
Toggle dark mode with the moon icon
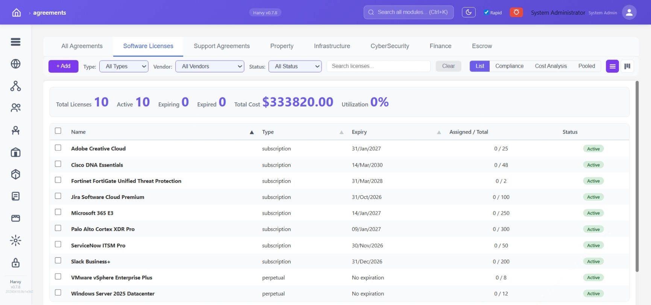[469, 12]
